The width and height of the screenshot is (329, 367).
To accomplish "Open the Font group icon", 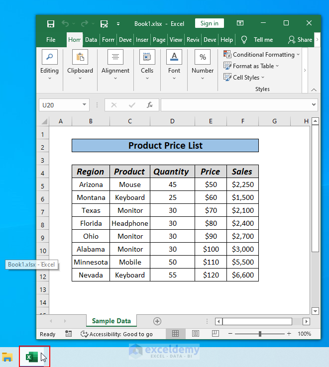I will pyautogui.click(x=174, y=57).
